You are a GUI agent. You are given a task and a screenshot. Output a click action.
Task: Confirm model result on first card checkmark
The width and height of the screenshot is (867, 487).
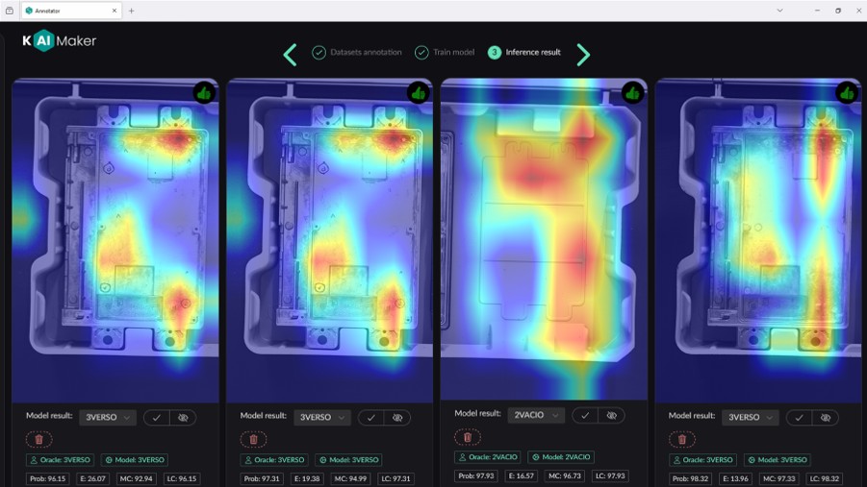156,418
